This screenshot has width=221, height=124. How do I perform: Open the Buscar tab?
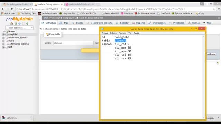click(x=77, y=23)
